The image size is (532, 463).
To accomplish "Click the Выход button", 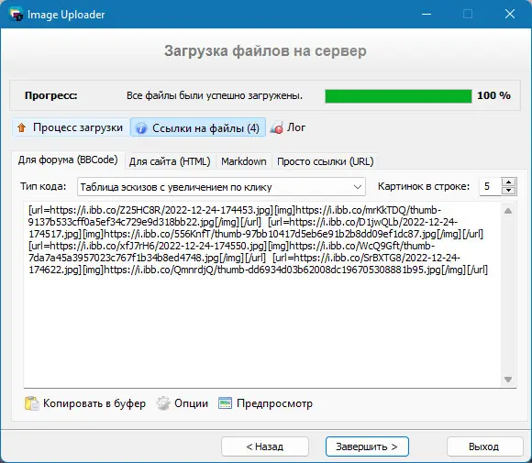I will point(485,446).
